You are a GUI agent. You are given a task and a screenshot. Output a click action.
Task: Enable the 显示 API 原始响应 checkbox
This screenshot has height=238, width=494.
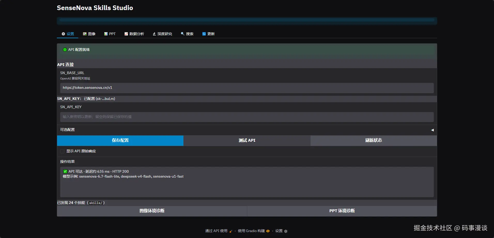pos(62,151)
